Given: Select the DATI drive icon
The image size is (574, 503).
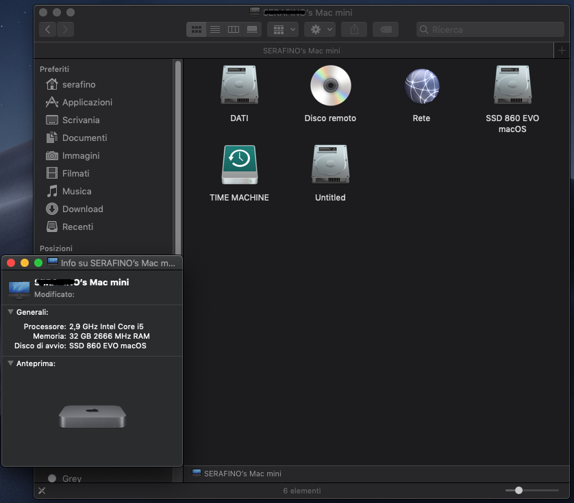Looking at the screenshot, I should click(240, 86).
